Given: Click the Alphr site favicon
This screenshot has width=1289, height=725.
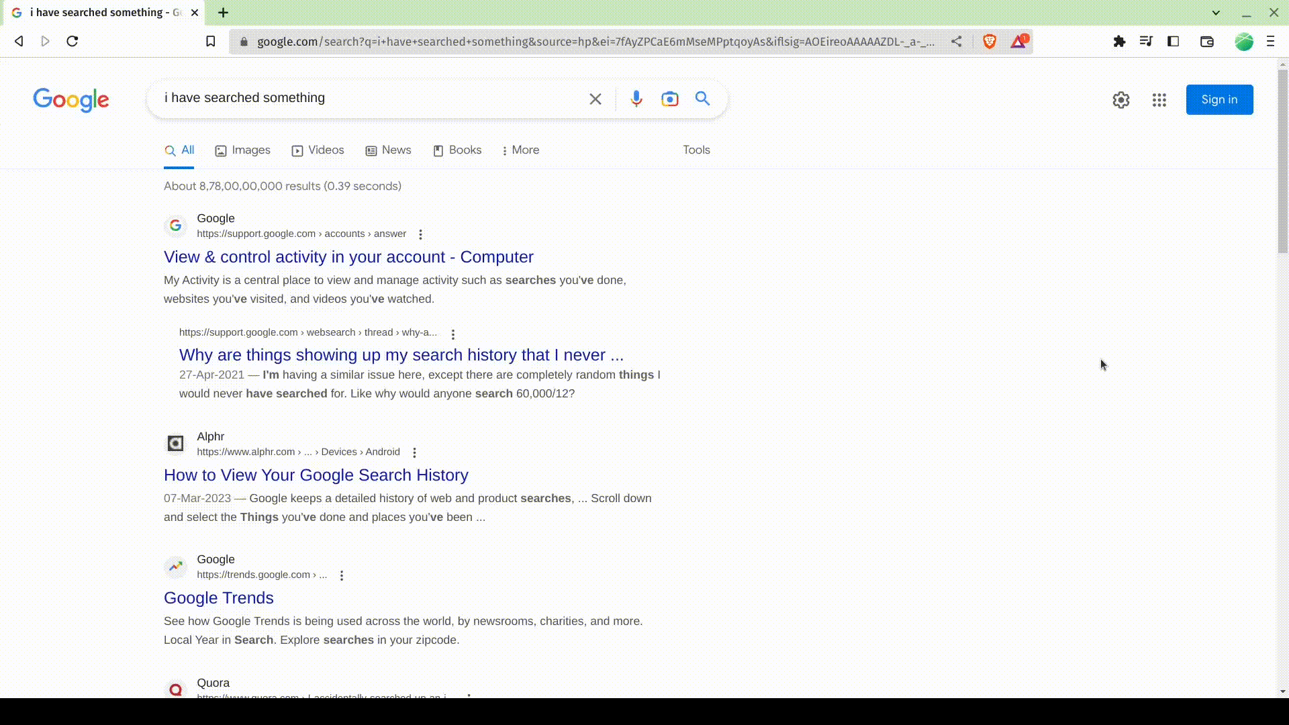Looking at the screenshot, I should coord(175,444).
